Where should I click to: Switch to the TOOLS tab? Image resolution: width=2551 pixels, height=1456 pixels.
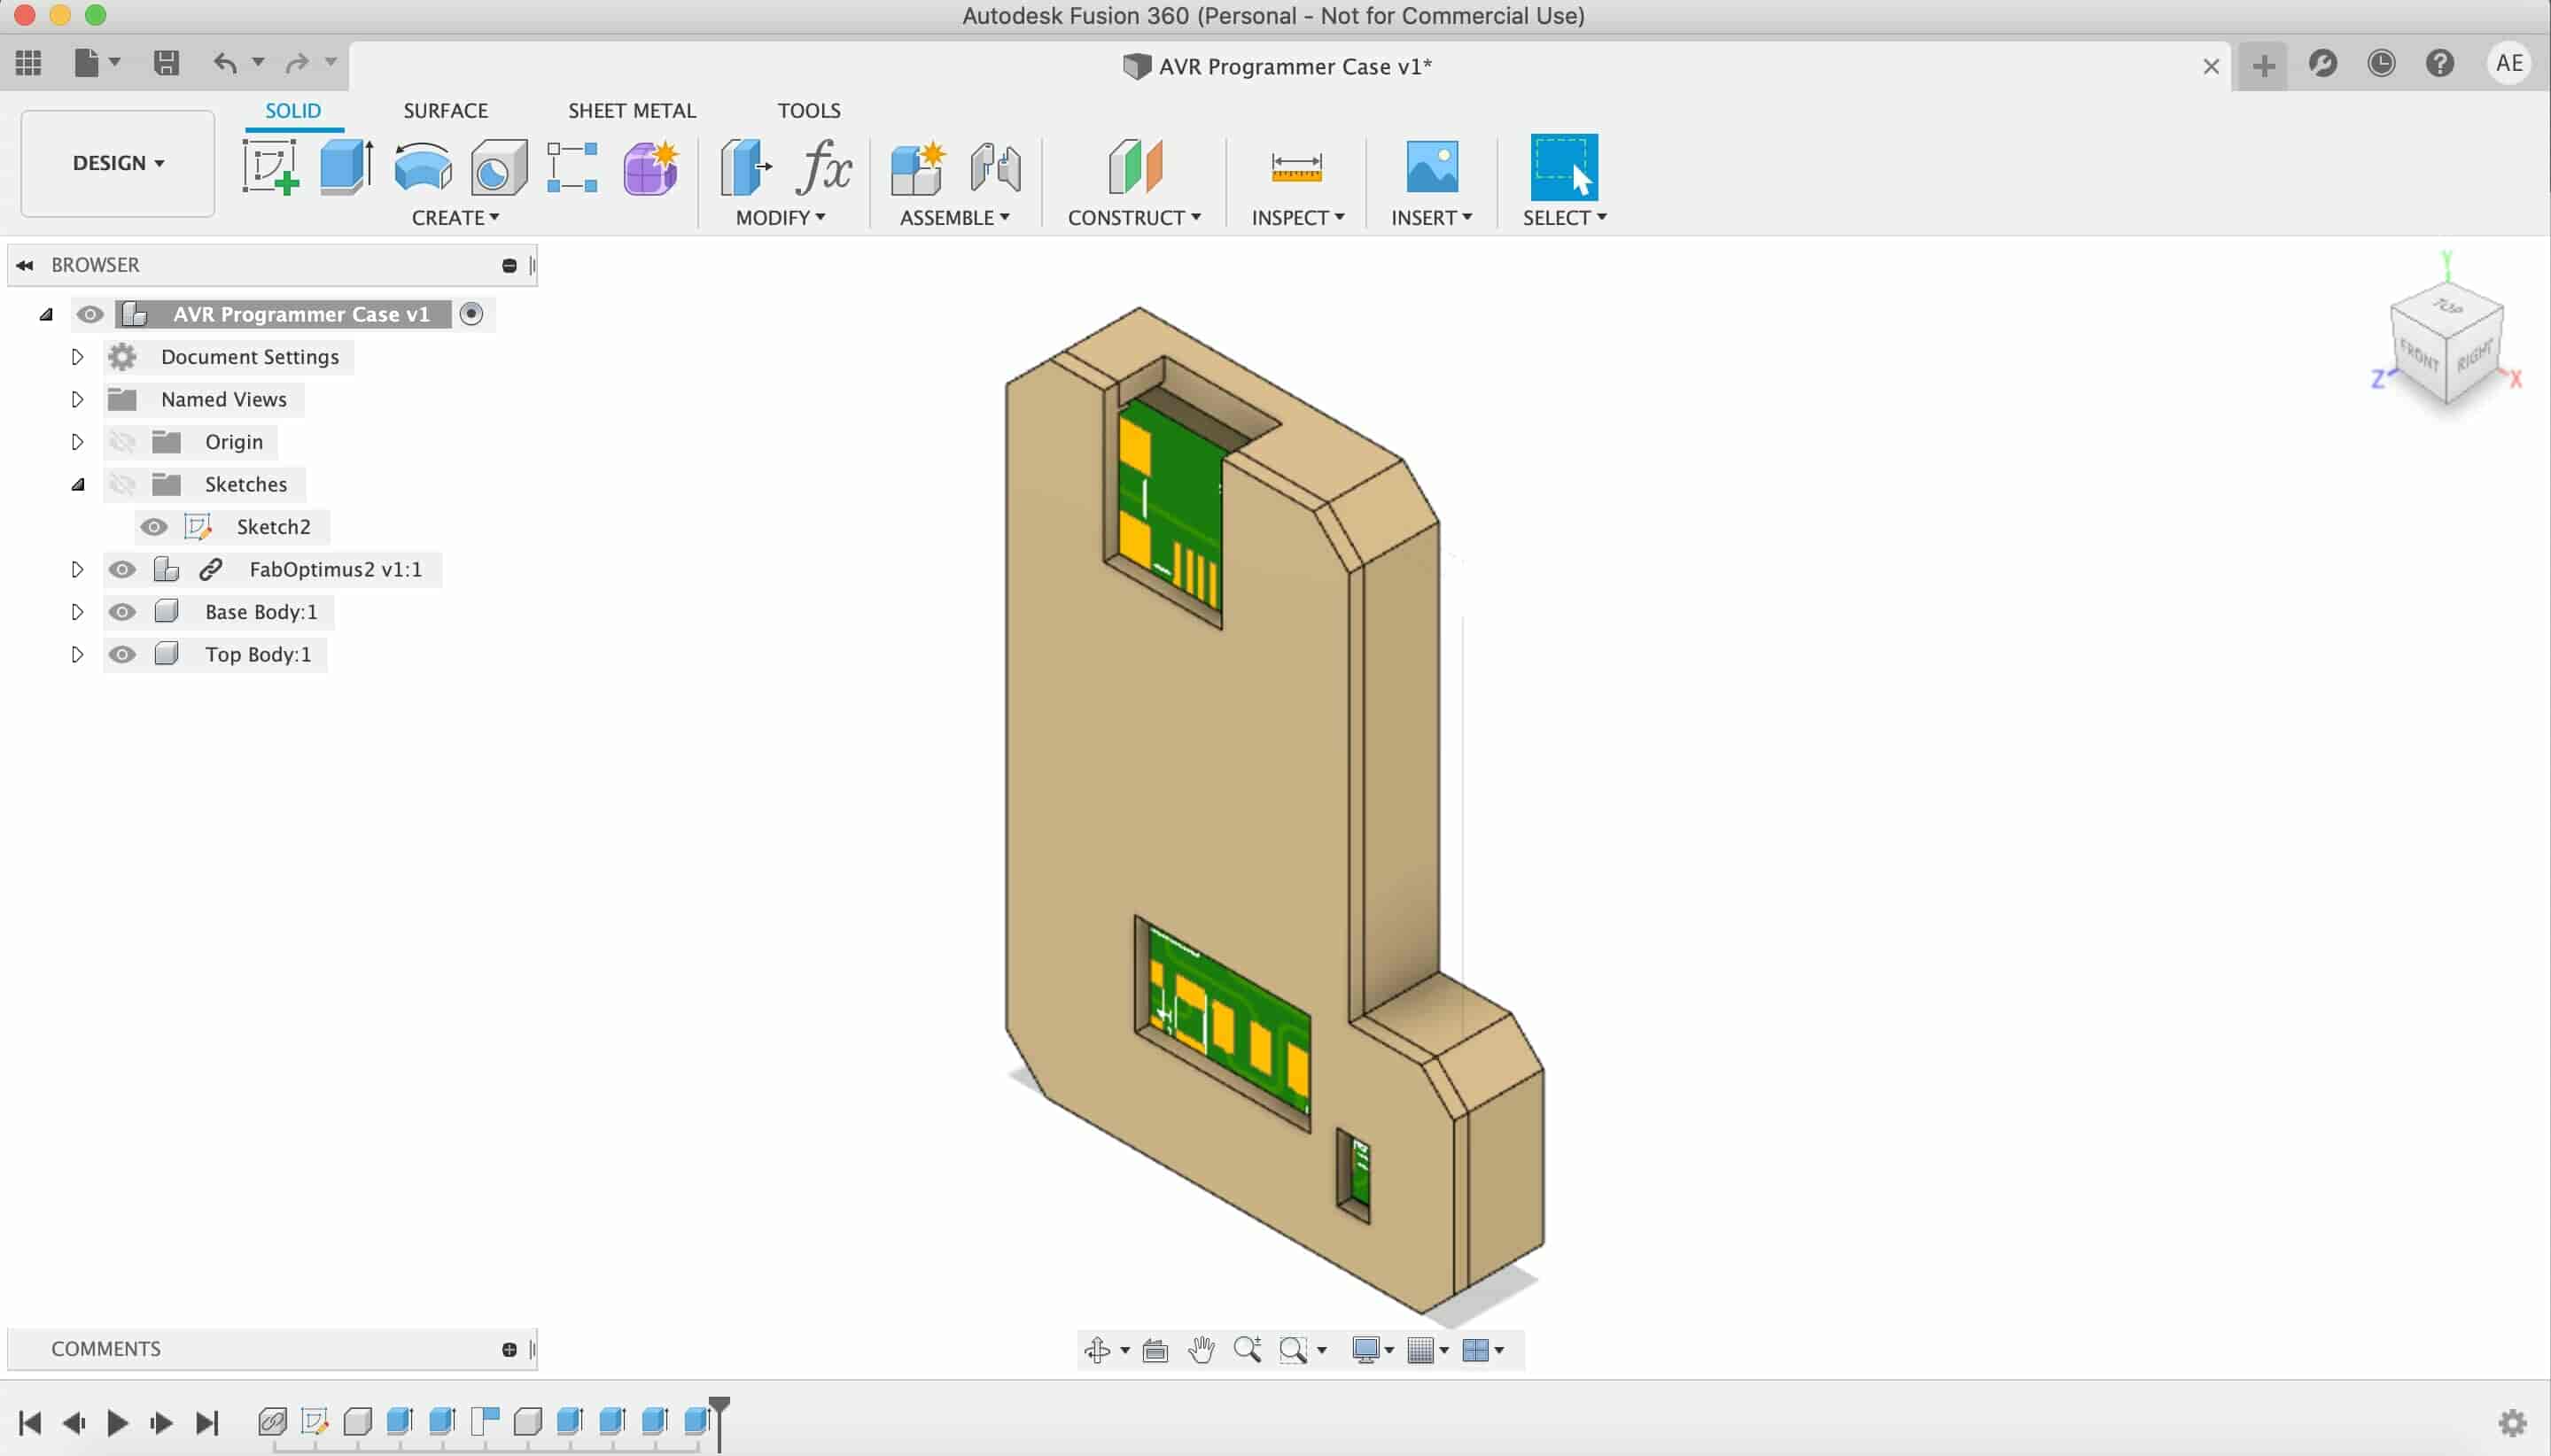pyautogui.click(x=808, y=110)
